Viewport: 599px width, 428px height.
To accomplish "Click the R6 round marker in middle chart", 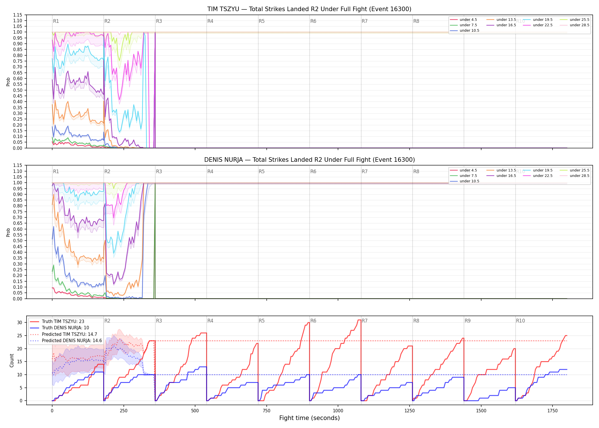I will (313, 171).
